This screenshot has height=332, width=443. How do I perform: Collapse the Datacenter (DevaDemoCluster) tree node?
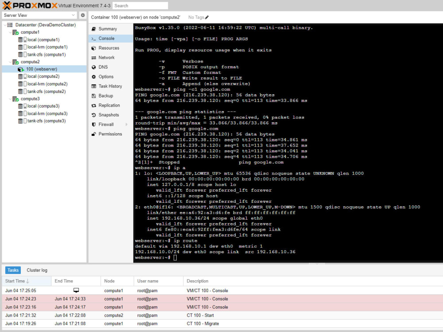5,25
